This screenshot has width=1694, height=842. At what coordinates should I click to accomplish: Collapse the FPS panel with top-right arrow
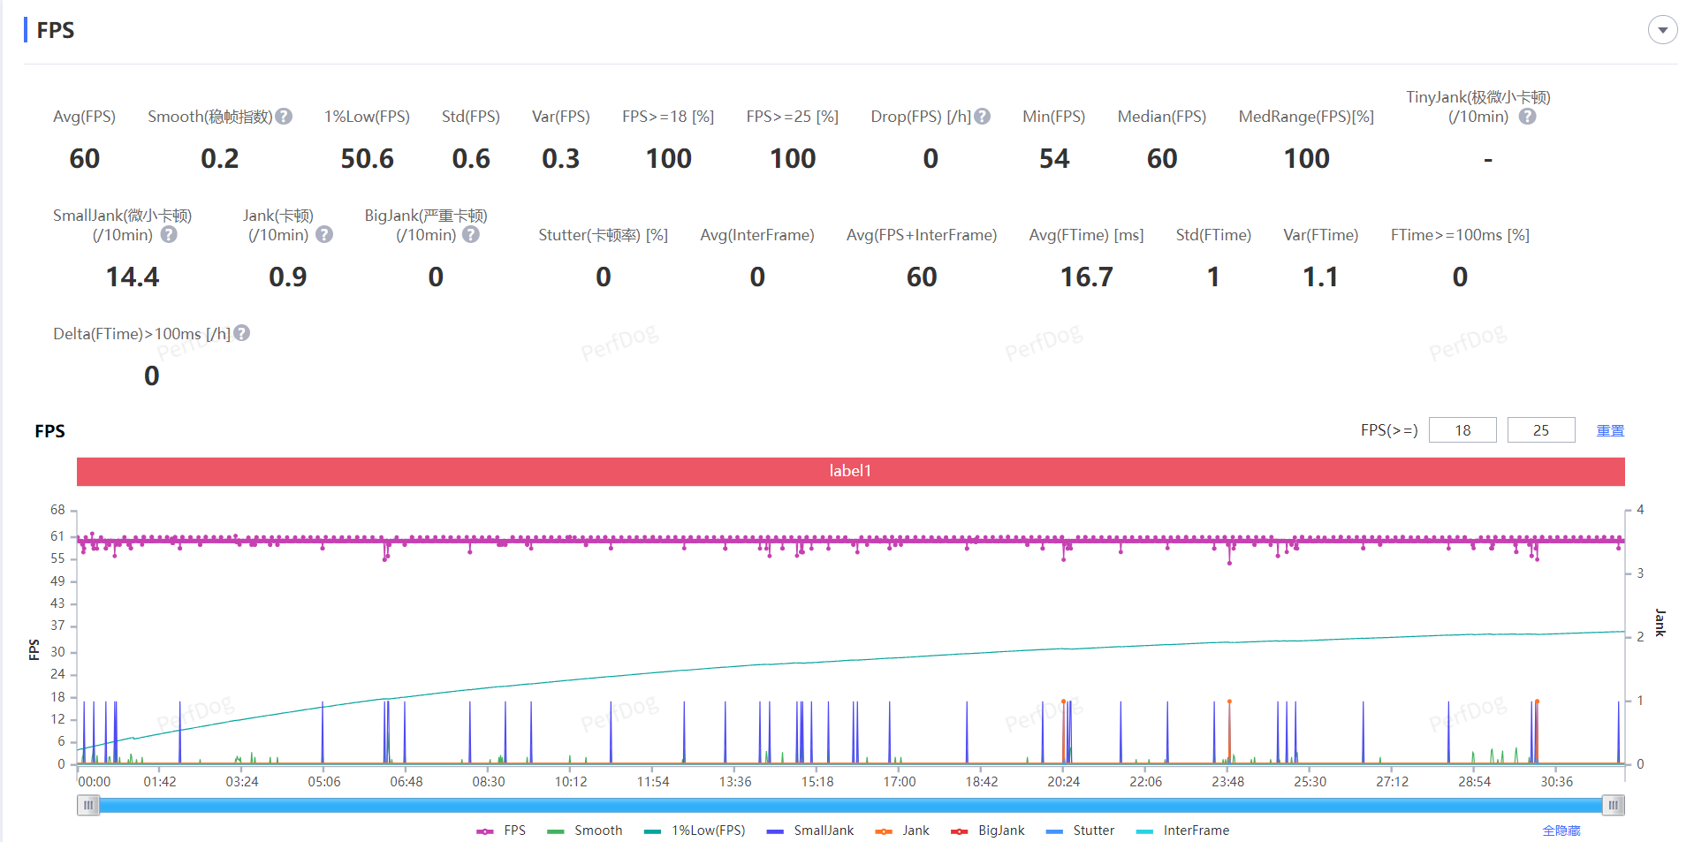pyautogui.click(x=1662, y=30)
